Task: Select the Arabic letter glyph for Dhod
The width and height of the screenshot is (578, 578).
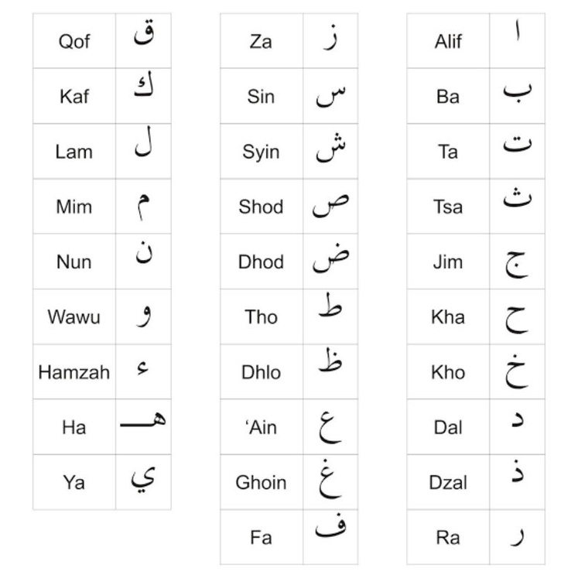Action: (330, 260)
